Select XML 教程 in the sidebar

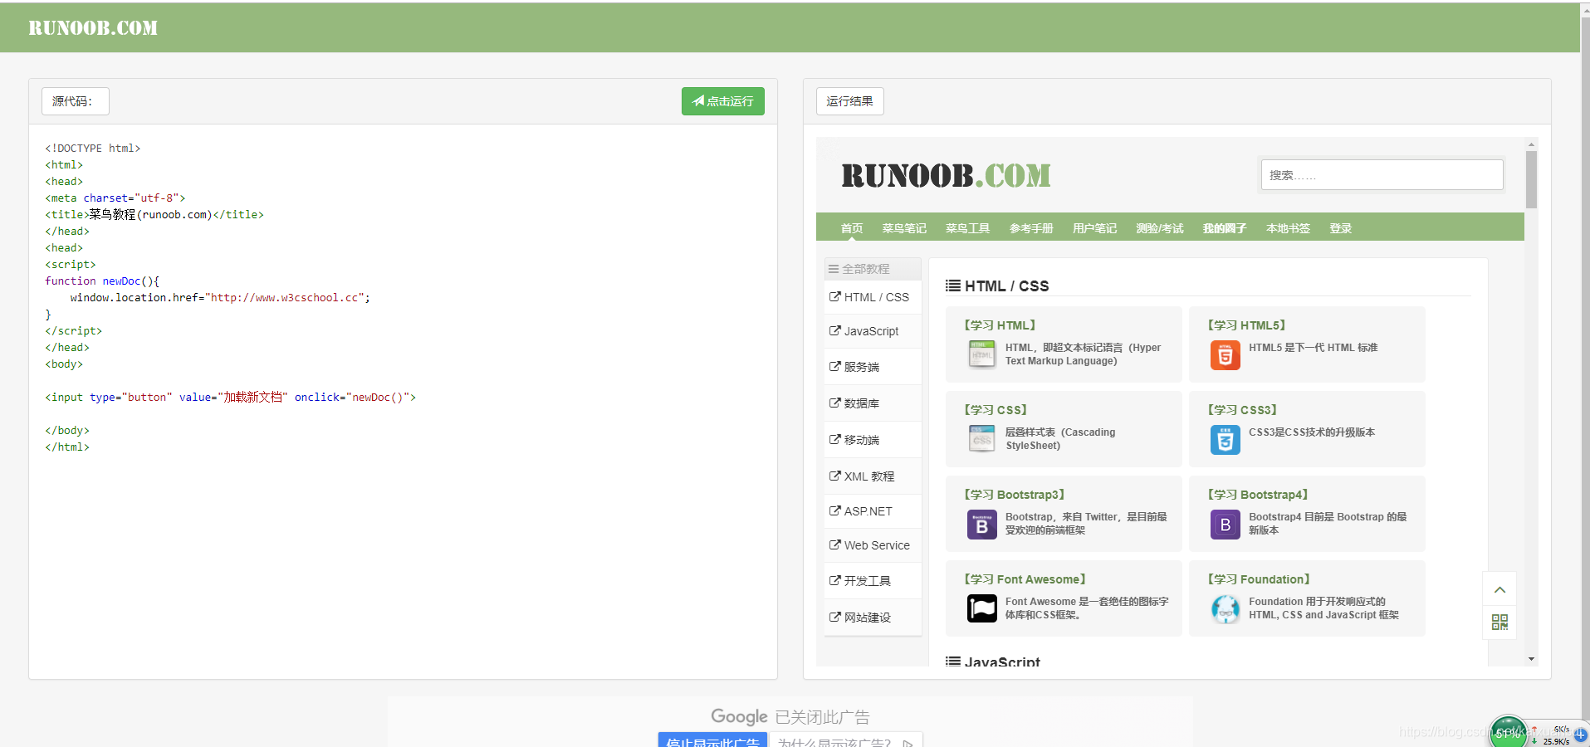pos(873,476)
